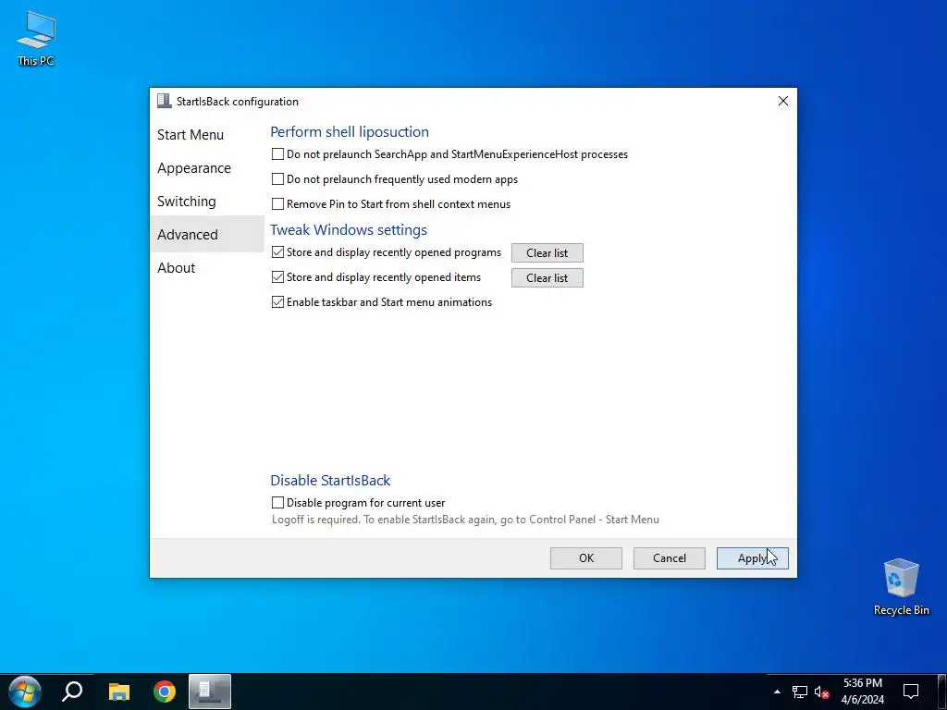Apply the configuration changes

pos(753,557)
